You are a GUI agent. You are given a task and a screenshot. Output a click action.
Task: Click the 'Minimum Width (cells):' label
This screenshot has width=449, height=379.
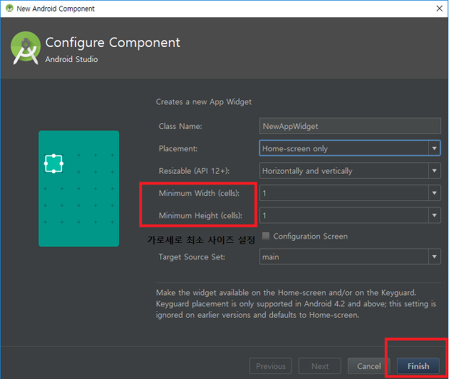[200, 193]
